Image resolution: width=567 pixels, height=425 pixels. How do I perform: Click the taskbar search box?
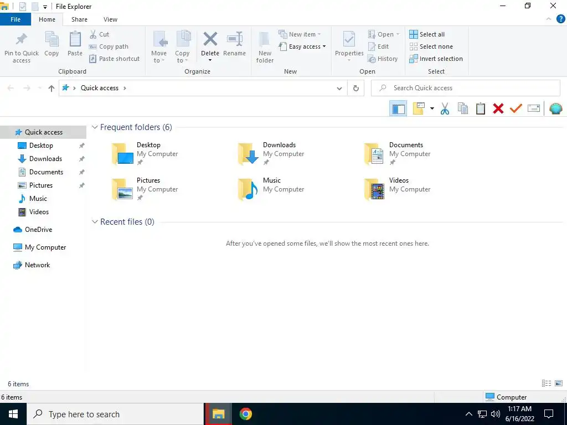(115, 414)
